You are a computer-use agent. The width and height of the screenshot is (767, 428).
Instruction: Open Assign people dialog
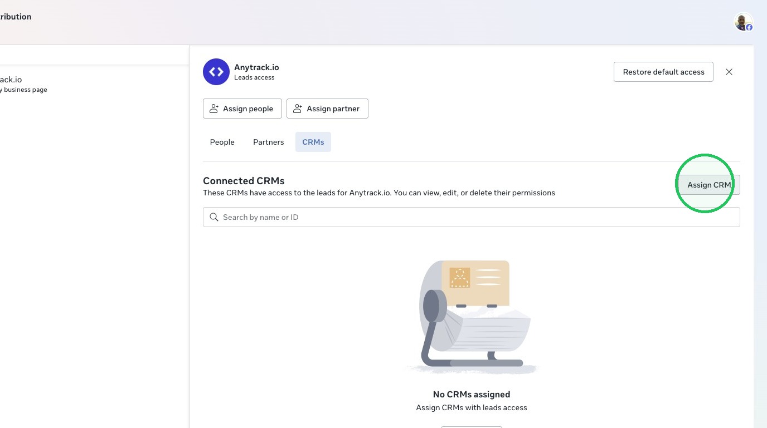[242, 109]
